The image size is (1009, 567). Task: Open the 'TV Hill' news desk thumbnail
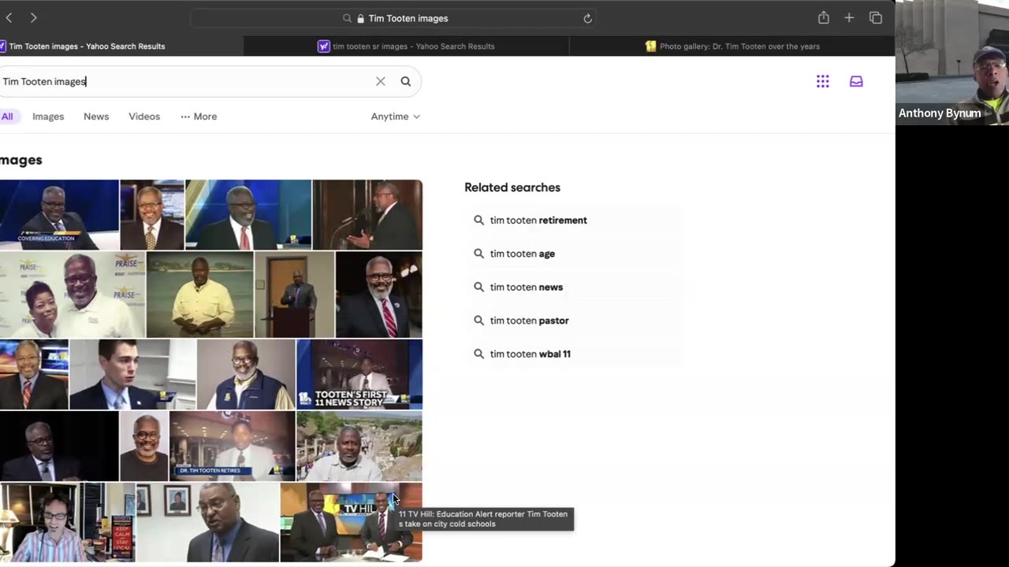[x=352, y=522]
